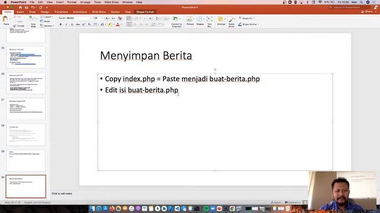Open Finder from the Dock

93,208
